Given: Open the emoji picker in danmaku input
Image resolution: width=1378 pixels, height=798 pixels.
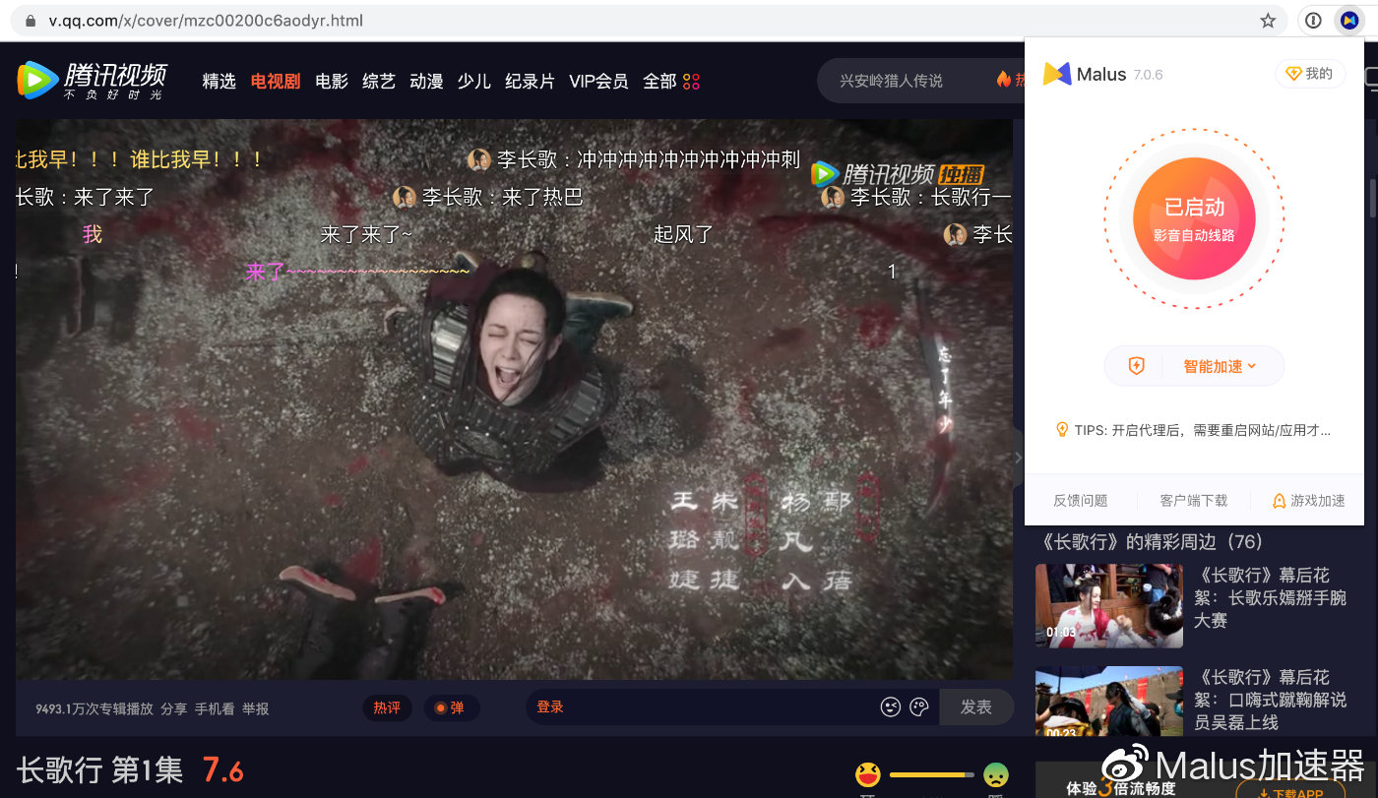Looking at the screenshot, I should pyautogui.click(x=891, y=706).
